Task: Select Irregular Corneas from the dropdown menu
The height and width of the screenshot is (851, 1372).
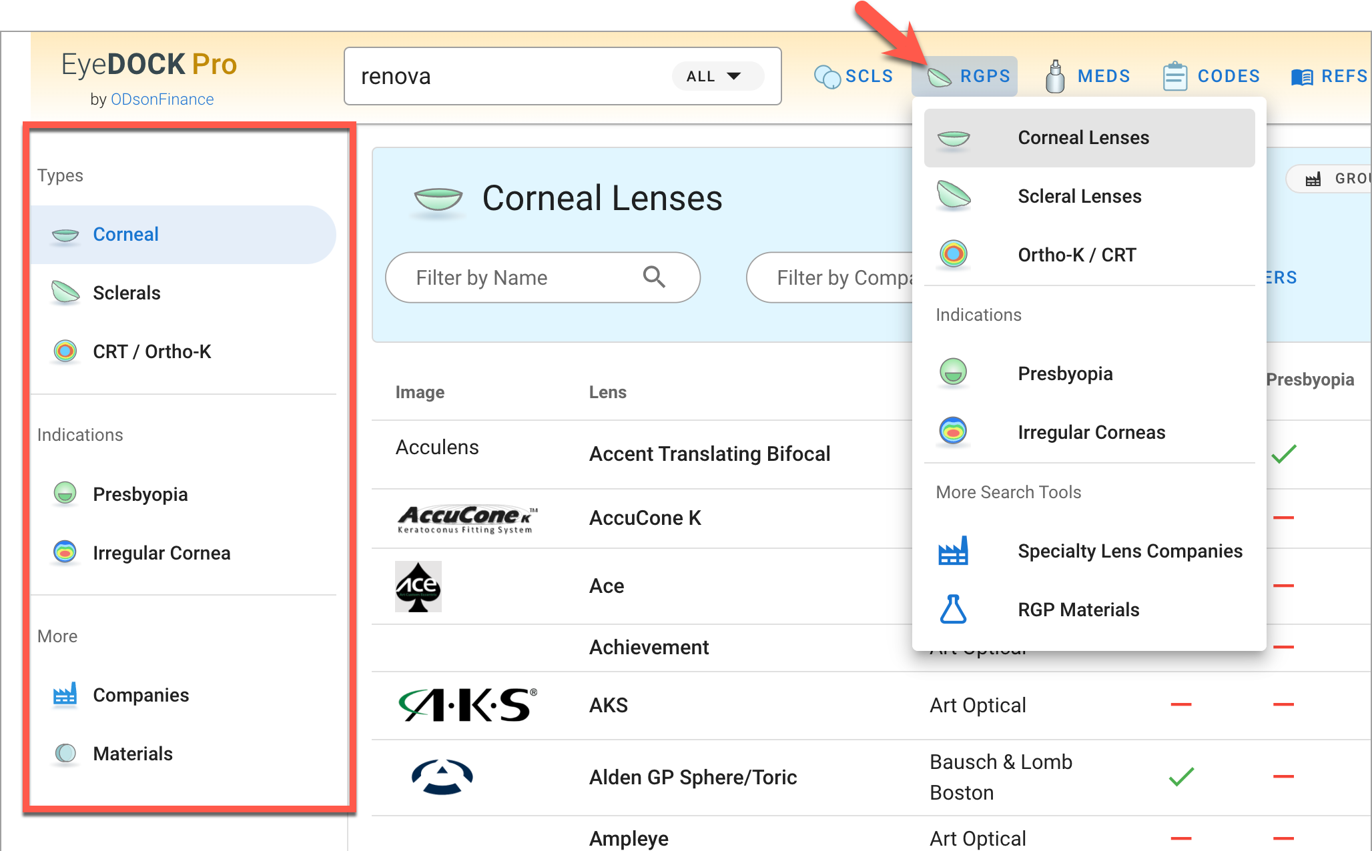Action: click(1091, 432)
